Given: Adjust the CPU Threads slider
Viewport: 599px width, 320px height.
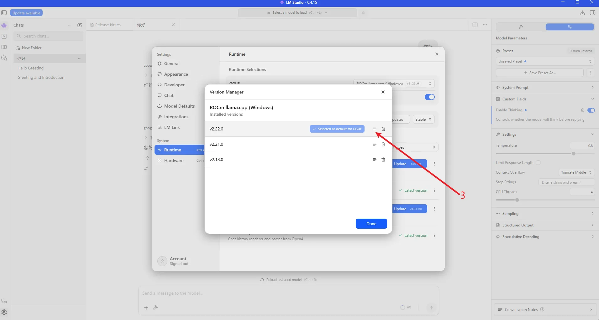Looking at the screenshot, I should (517, 200).
